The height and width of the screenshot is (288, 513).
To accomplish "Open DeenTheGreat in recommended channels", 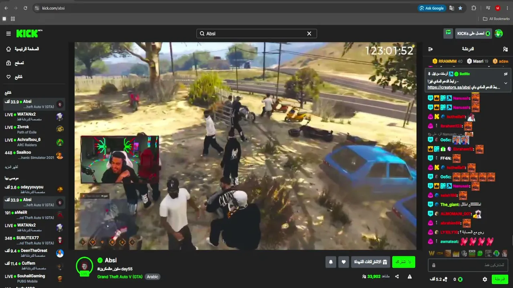I will (34, 253).
